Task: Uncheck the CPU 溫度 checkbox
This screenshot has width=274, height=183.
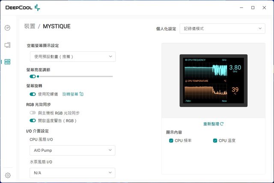Action: pyautogui.click(x=215, y=141)
